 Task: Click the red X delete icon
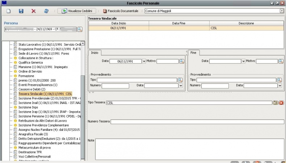pos(34,11)
